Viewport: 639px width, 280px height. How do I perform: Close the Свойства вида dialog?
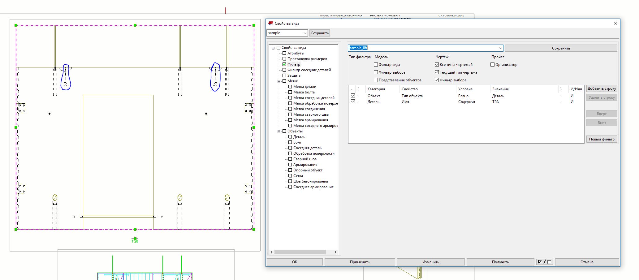pyautogui.click(x=615, y=23)
